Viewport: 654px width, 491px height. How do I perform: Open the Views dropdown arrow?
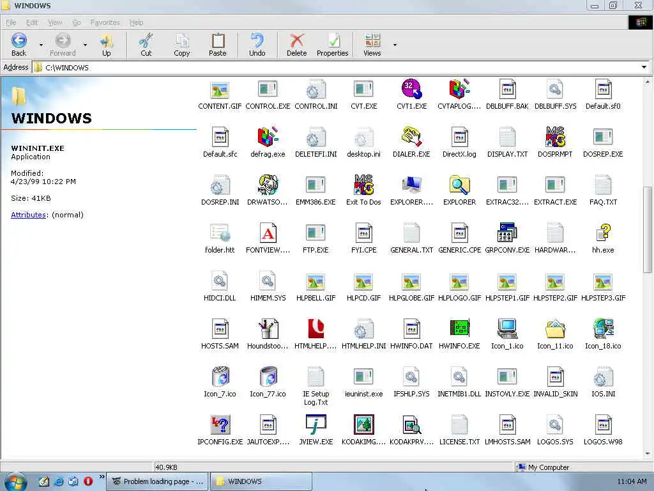tap(395, 45)
